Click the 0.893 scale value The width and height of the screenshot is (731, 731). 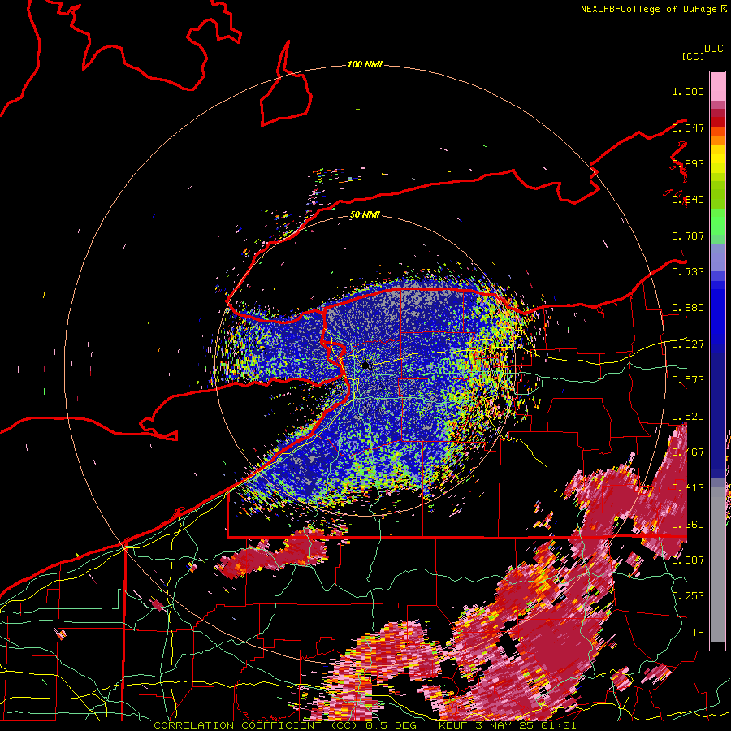pyautogui.click(x=688, y=163)
